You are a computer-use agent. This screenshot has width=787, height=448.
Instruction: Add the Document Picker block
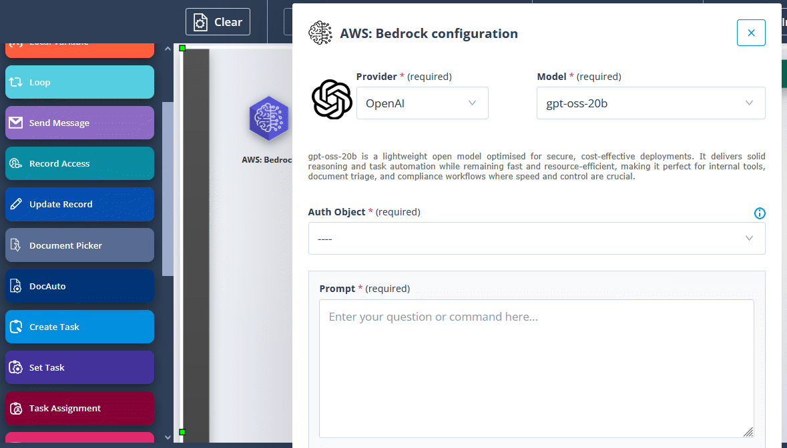80,245
